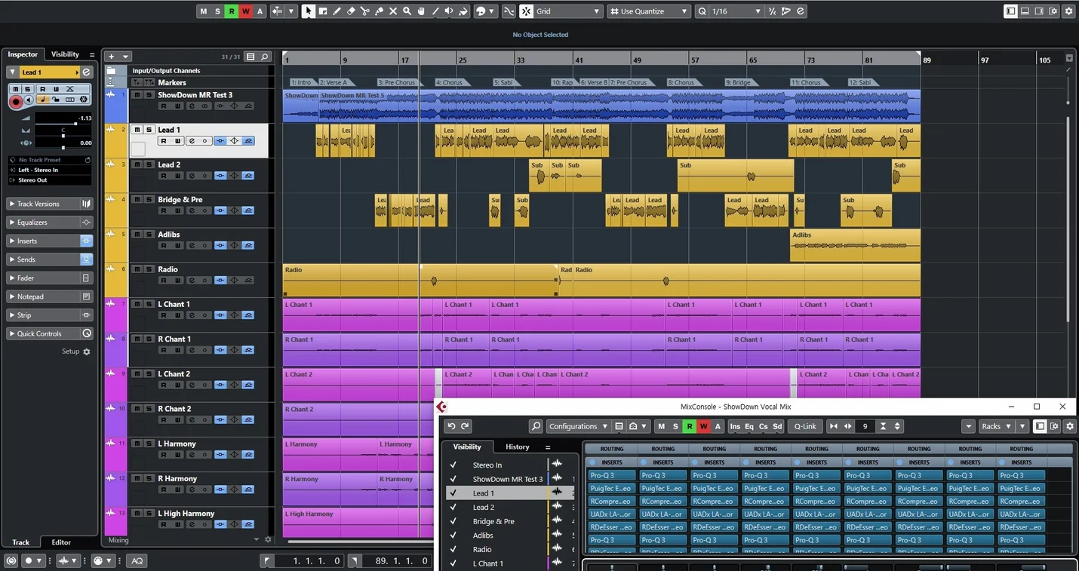Image resolution: width=1079 pixels, height=571 pixels.
Task: Open Setup gear in Inspector
Action: pyautogui.click(x=86, y=352)
